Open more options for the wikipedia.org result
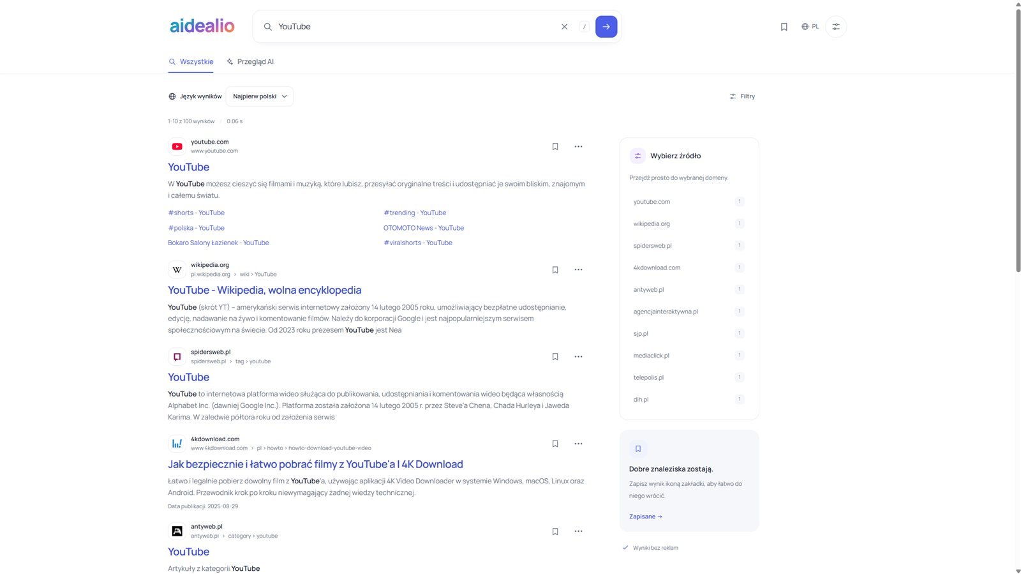This screenshot has height=574, width=1021. 578,270
